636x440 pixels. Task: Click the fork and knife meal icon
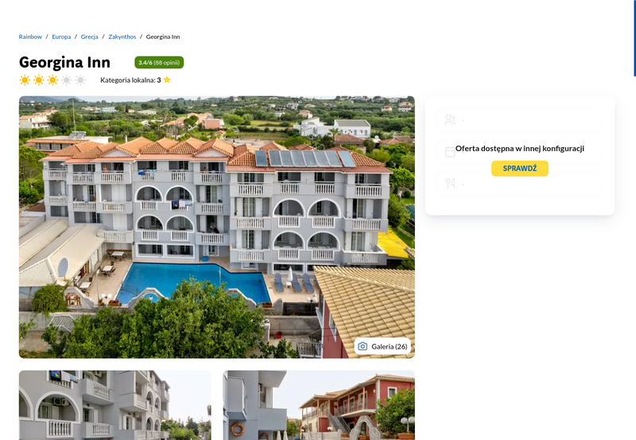click(x=450, y=184)
